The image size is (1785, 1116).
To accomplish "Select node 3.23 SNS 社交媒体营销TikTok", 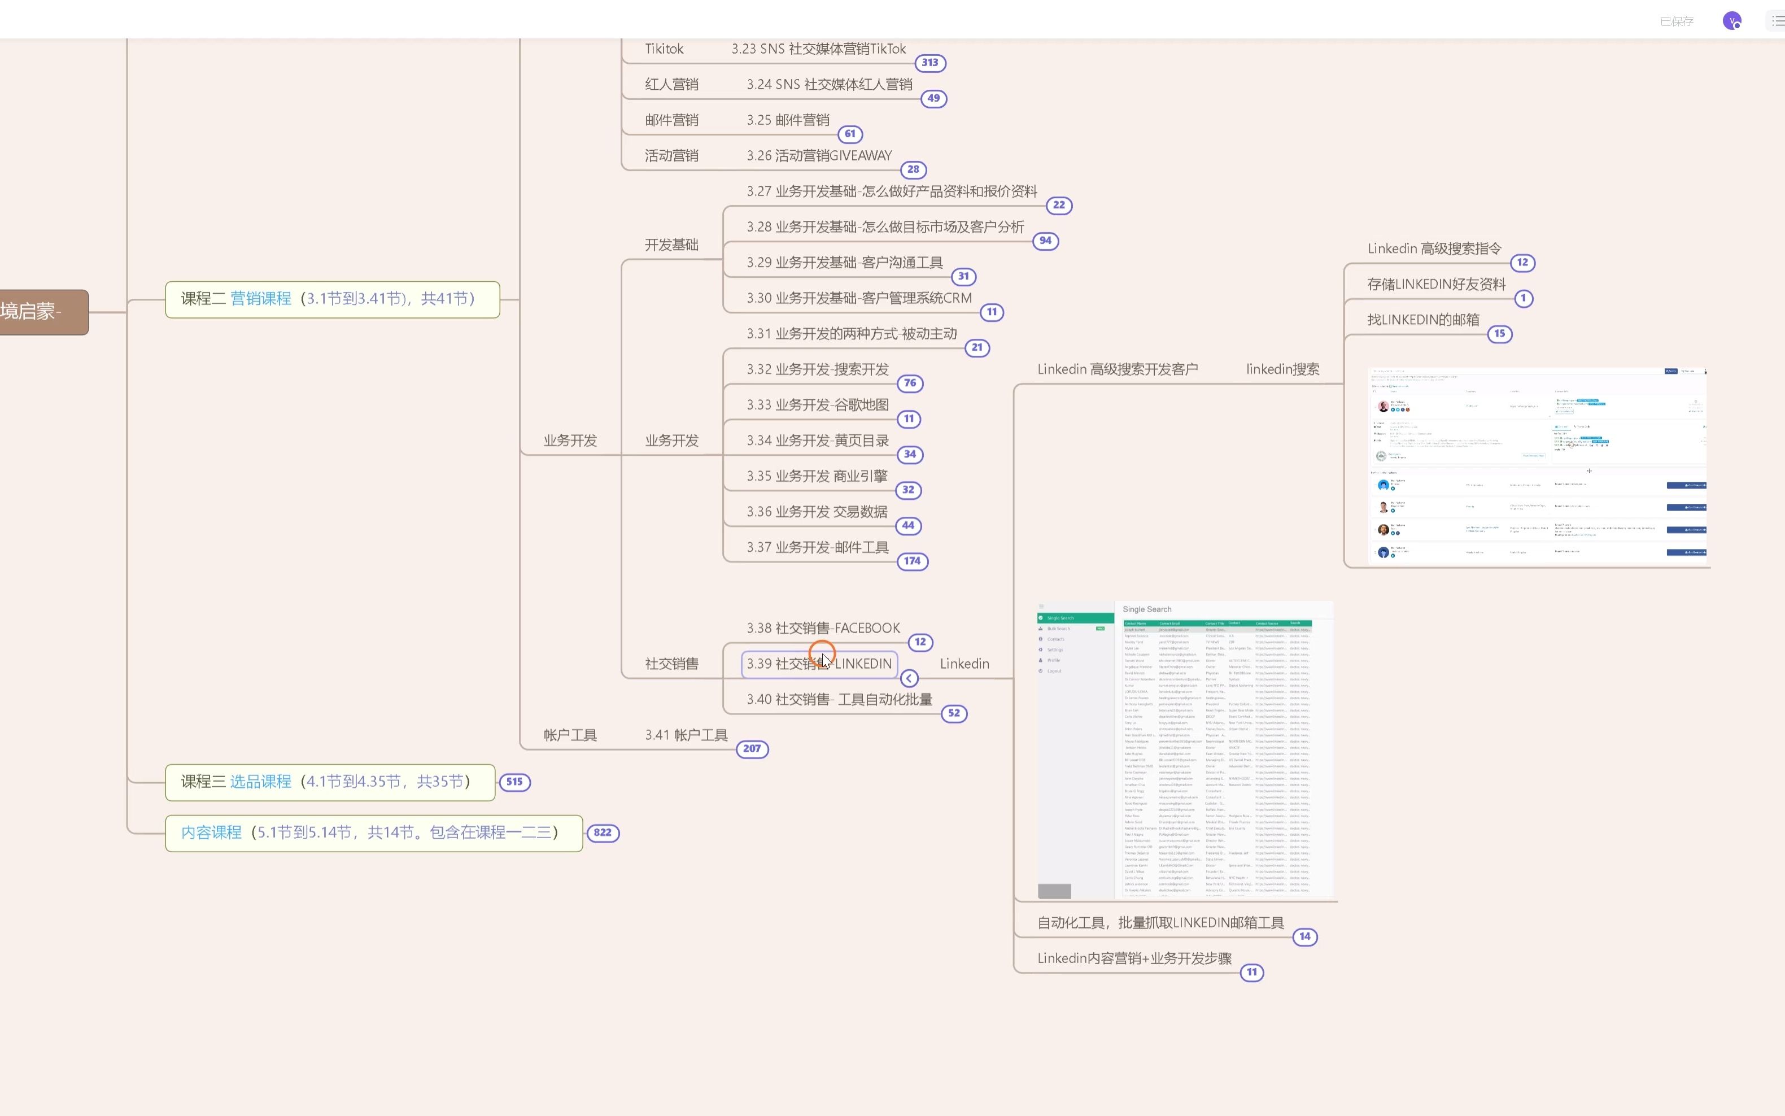I will pos(818,50).
